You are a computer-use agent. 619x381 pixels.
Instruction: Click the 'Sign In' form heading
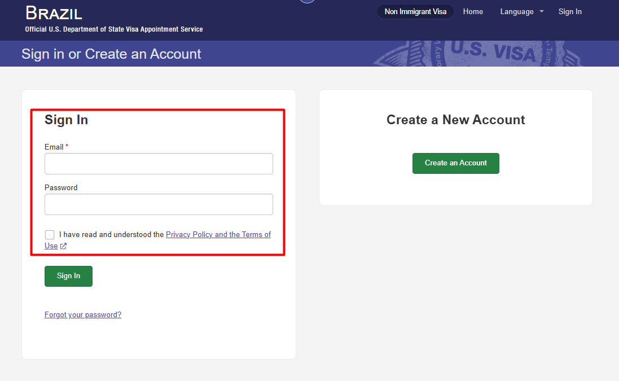[66, 120]
